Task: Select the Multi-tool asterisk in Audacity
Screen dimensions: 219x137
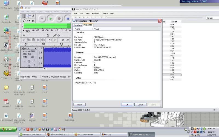Action: 33,21
